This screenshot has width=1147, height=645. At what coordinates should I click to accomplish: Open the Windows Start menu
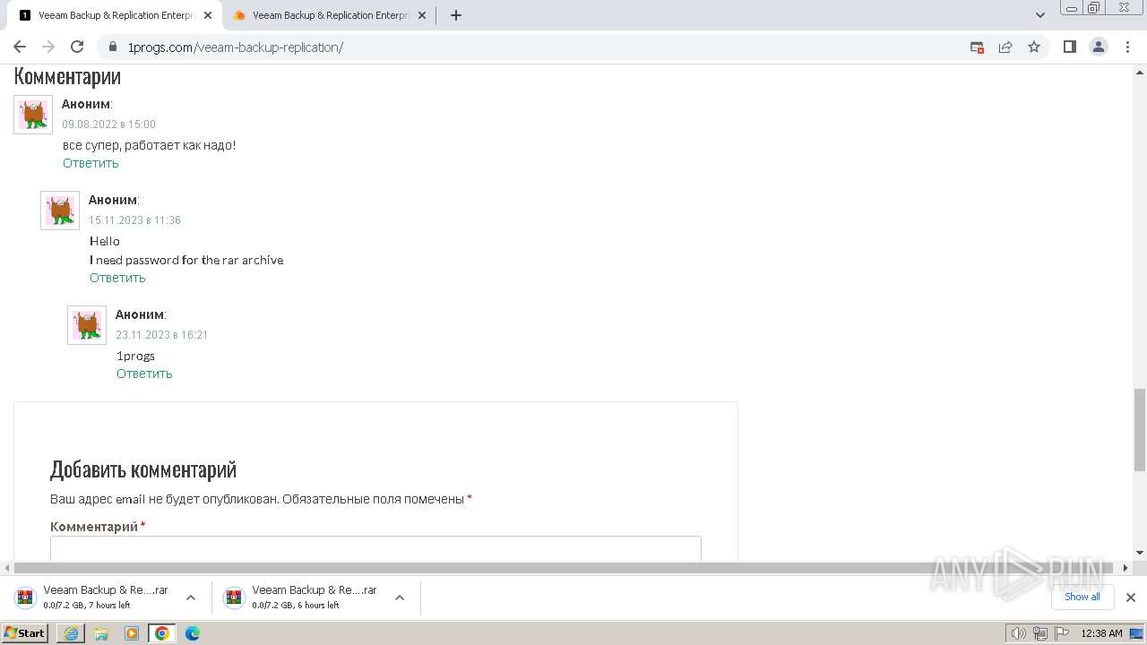point(25,633)
